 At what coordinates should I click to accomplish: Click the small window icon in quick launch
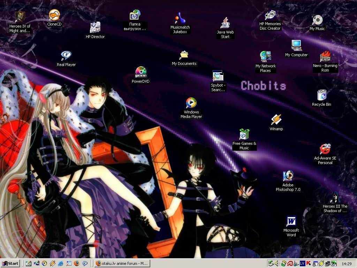(x=69, y=263)
